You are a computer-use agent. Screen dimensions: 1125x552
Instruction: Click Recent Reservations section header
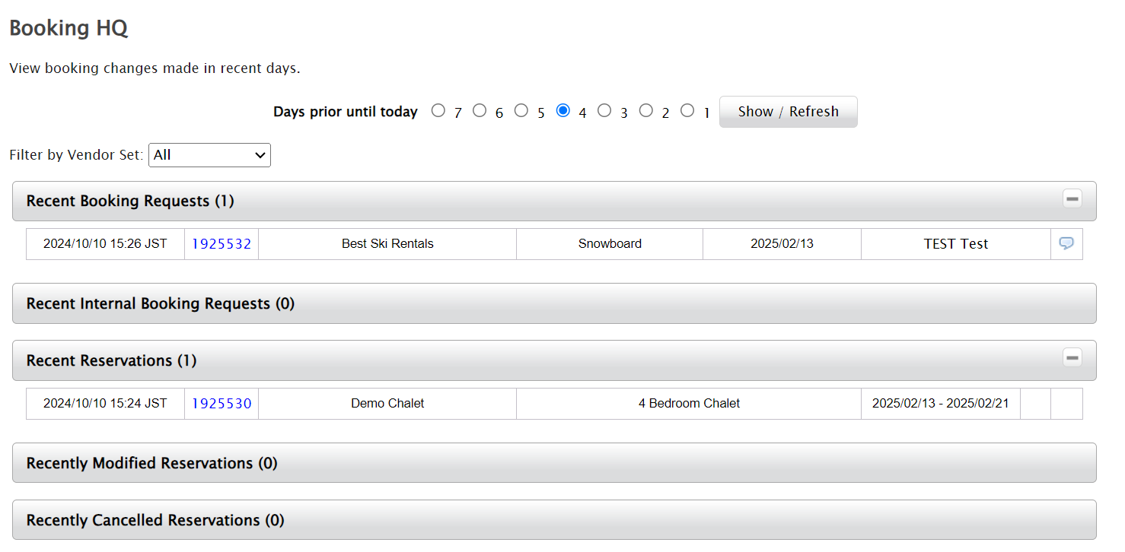click(x=111, y=360)
